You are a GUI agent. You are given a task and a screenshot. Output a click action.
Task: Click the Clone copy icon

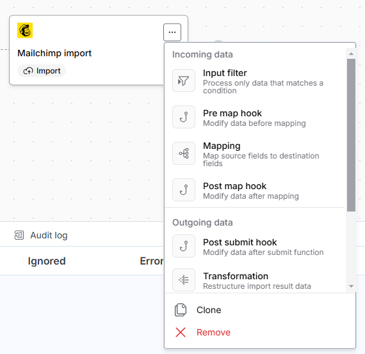[181, 310]
